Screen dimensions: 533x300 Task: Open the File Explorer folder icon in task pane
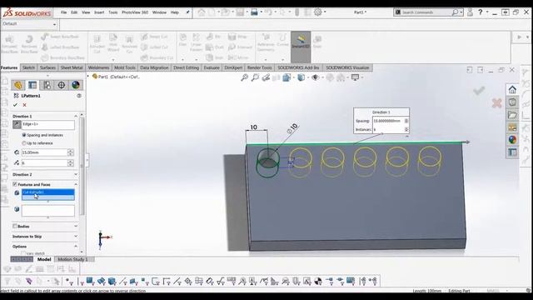(512, 115)
